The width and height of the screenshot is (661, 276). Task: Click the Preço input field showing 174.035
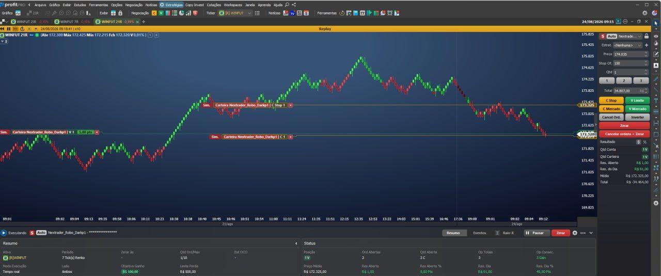tap(631, 54)
